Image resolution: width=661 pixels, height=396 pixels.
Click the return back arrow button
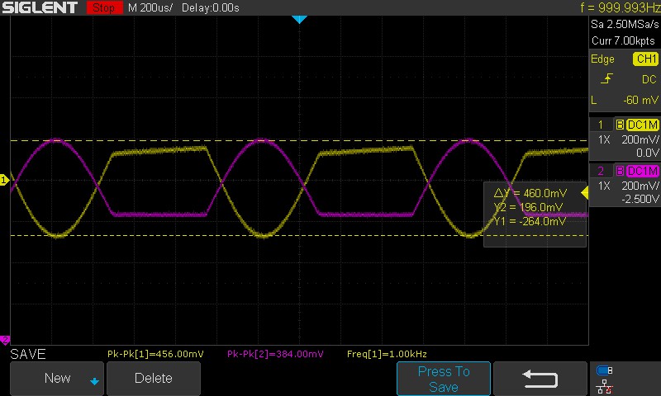click(x=540, y=379)
